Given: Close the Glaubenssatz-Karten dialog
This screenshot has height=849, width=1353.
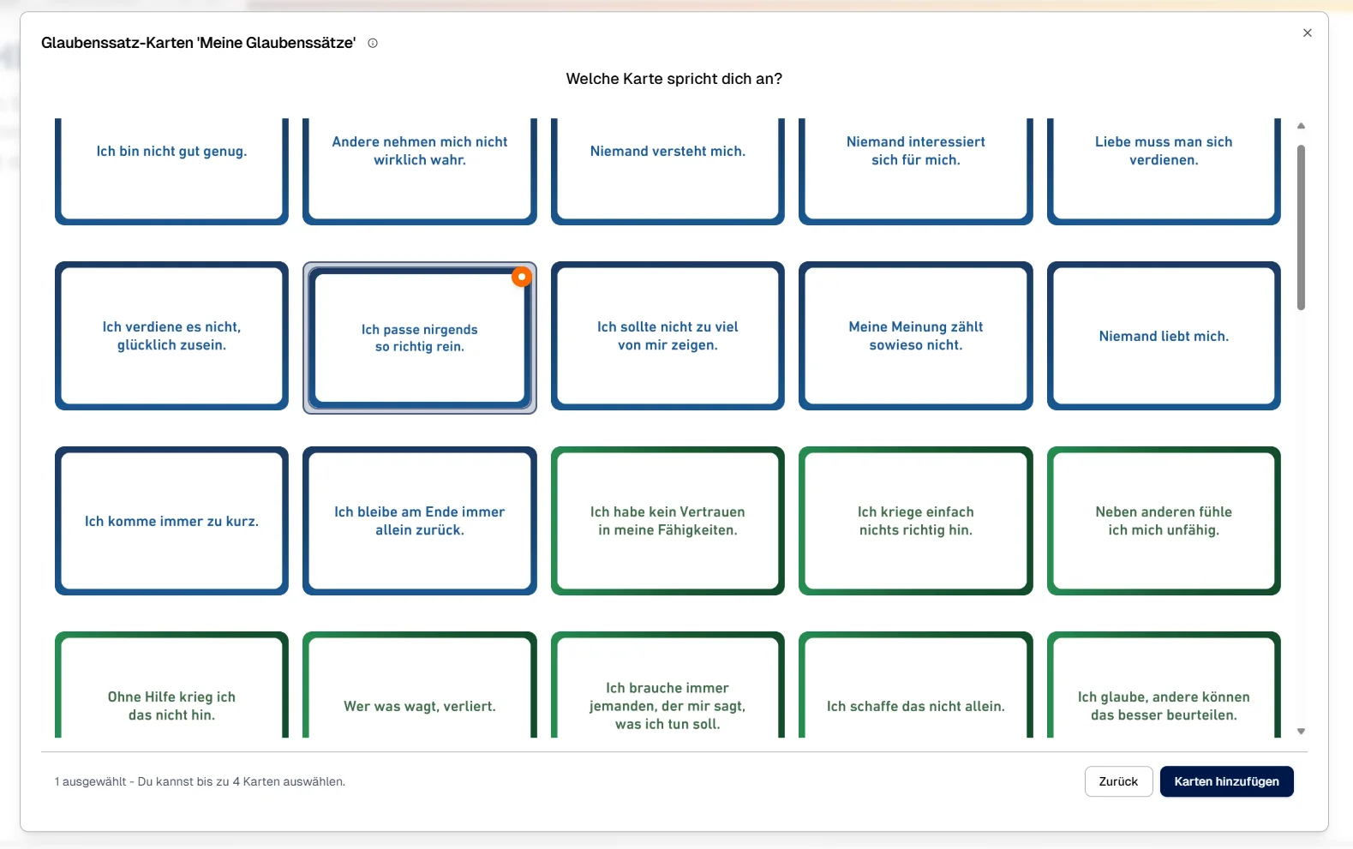Looking at the screenshot, I should (1307, 33).
